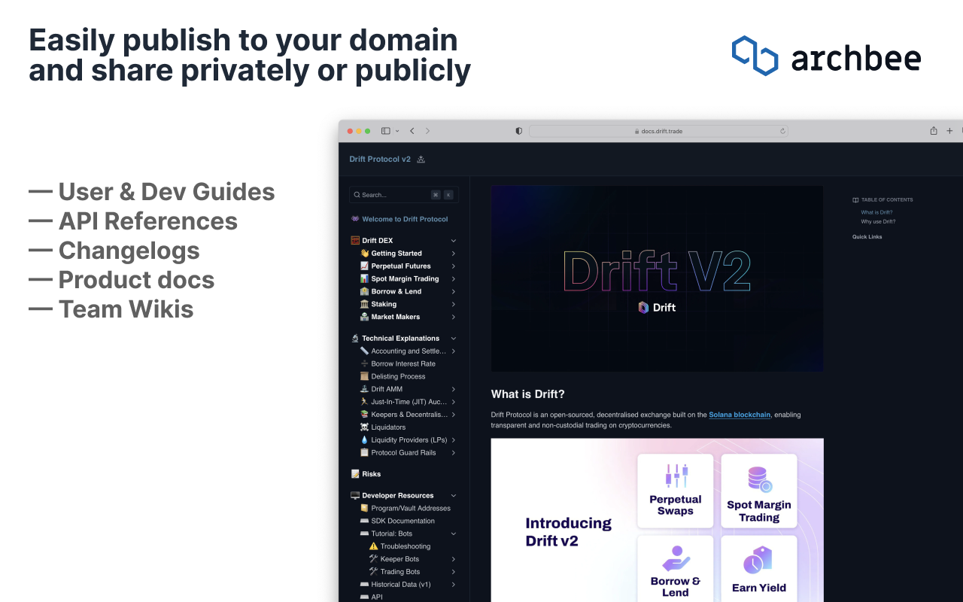Click the Troubleshooting warning icon
Screen dimensions: 963x602
click(373, 546)
